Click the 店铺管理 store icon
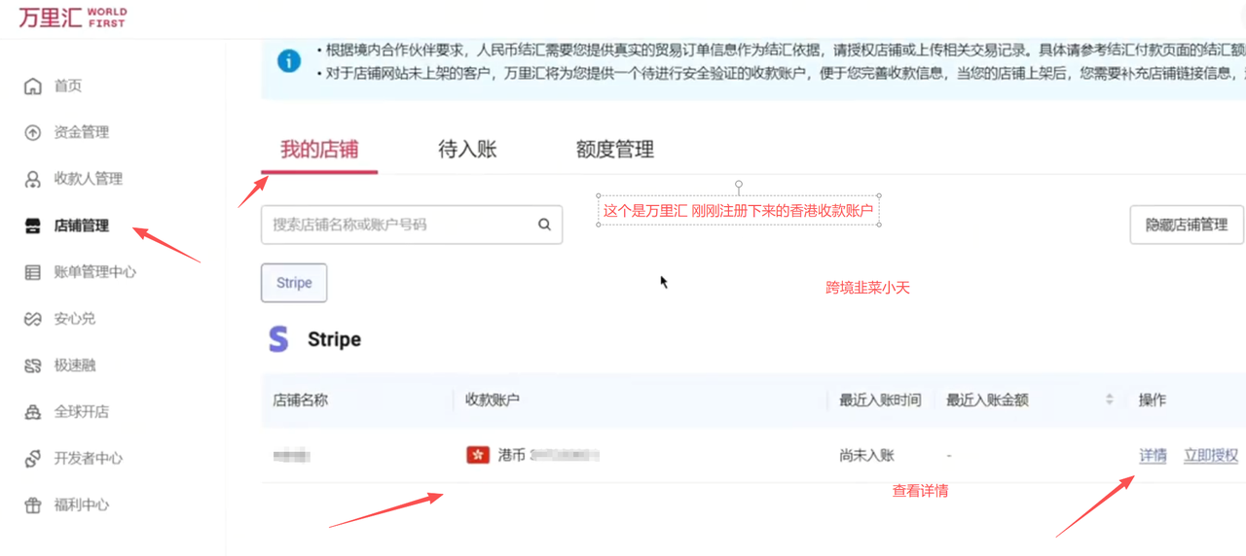This screenshot has width=1246, height=556. (x=33, y=226)
